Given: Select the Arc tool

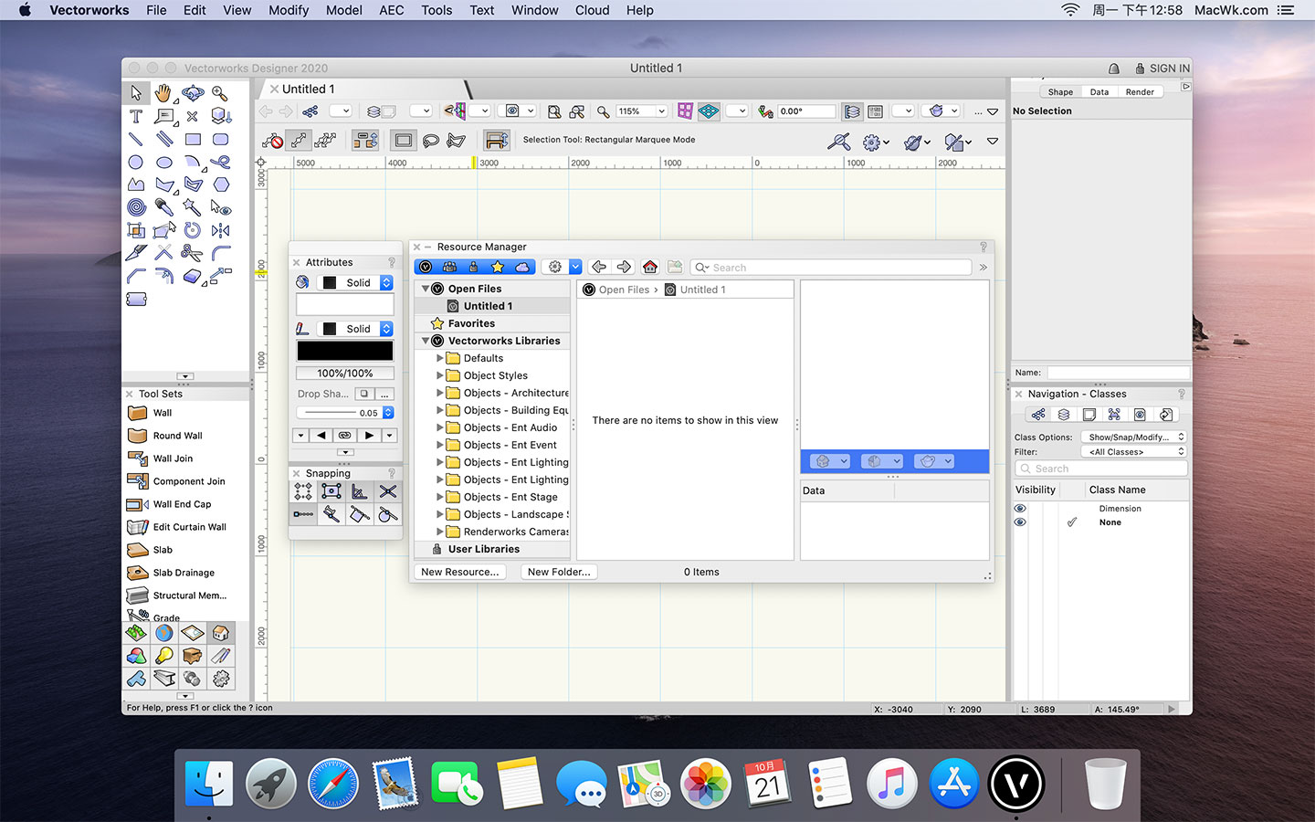Looking at the screenshot, I should point(193,162).
